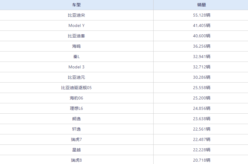Click the 比亚迪驱逐舰05 model cell
The width and height of the screenshot is (248, 164).
[76, 88]
